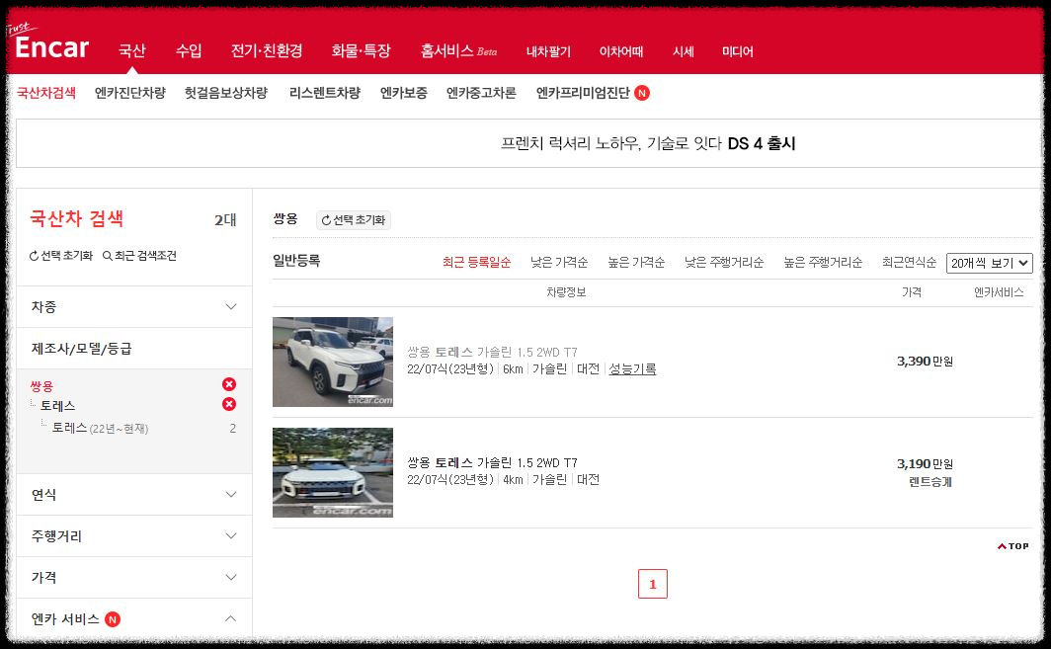Image resolution: width=1051 pixels, height=649 pixels.
Task: Remove the 토레스 model filter
Action: [x=229, y=404]
